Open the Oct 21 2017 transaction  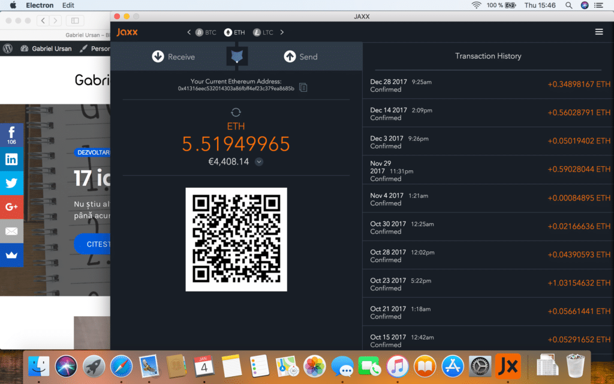pos(488,311)
